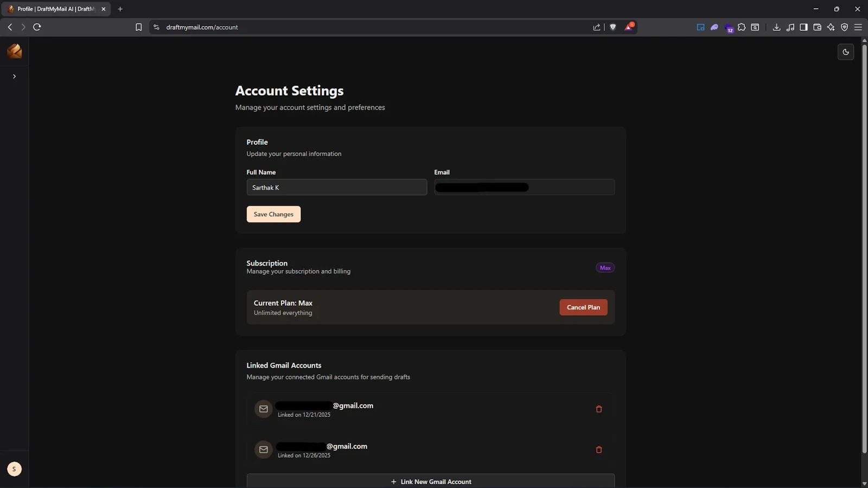Click the page vertical scrollbar

point(864,248)
